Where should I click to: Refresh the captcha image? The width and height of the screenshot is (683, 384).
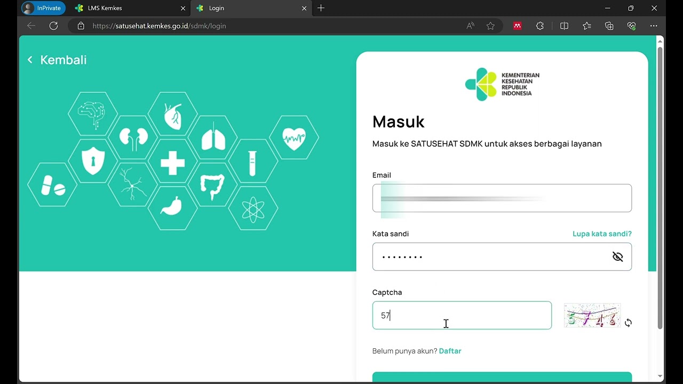[x=628, y=323]
